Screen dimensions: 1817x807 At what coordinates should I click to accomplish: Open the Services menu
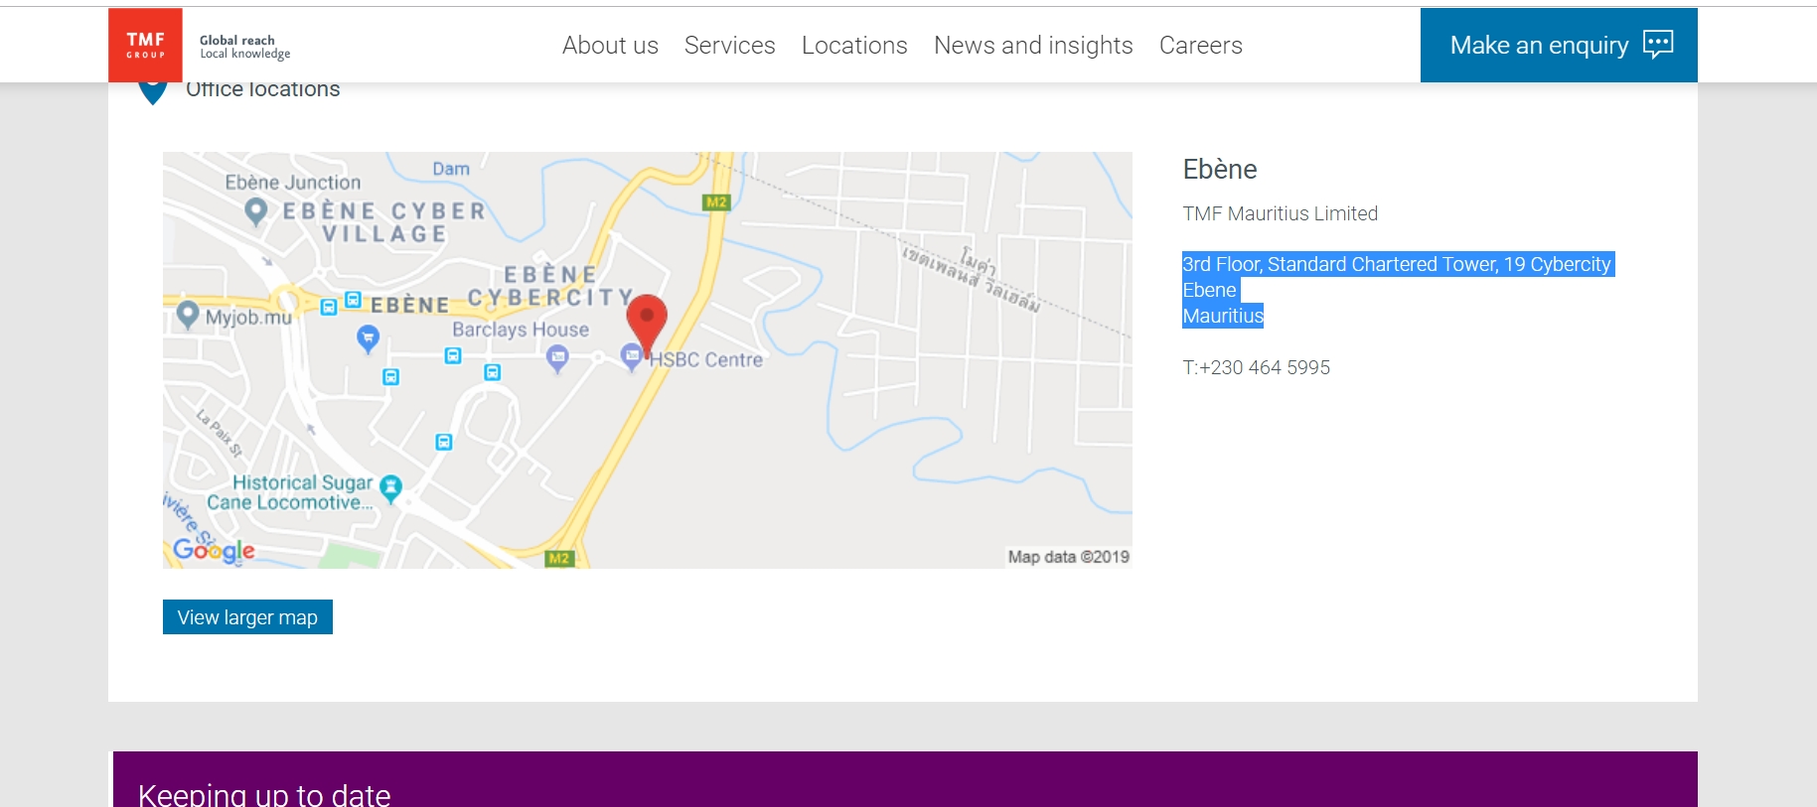point(729,46)
